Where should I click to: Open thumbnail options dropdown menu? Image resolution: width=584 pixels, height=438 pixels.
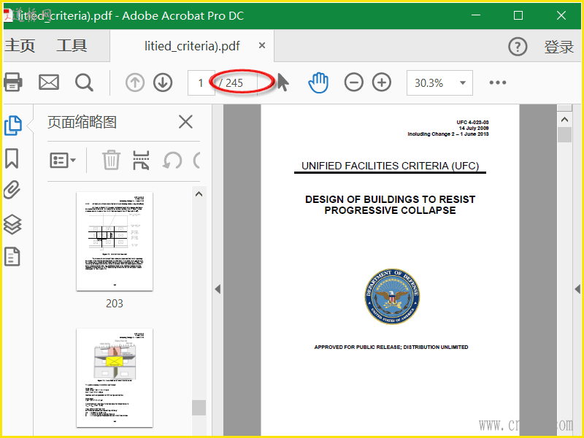[63, 160]
